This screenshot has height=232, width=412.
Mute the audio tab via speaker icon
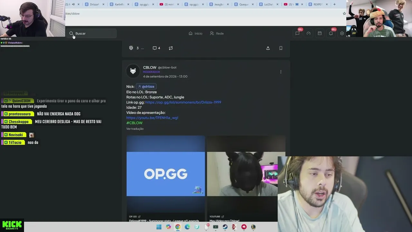tap(73, 4)
